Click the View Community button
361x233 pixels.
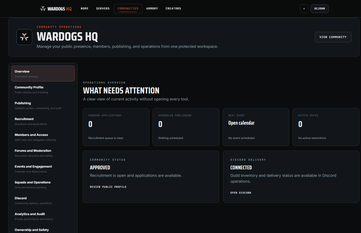click(333, 37)
